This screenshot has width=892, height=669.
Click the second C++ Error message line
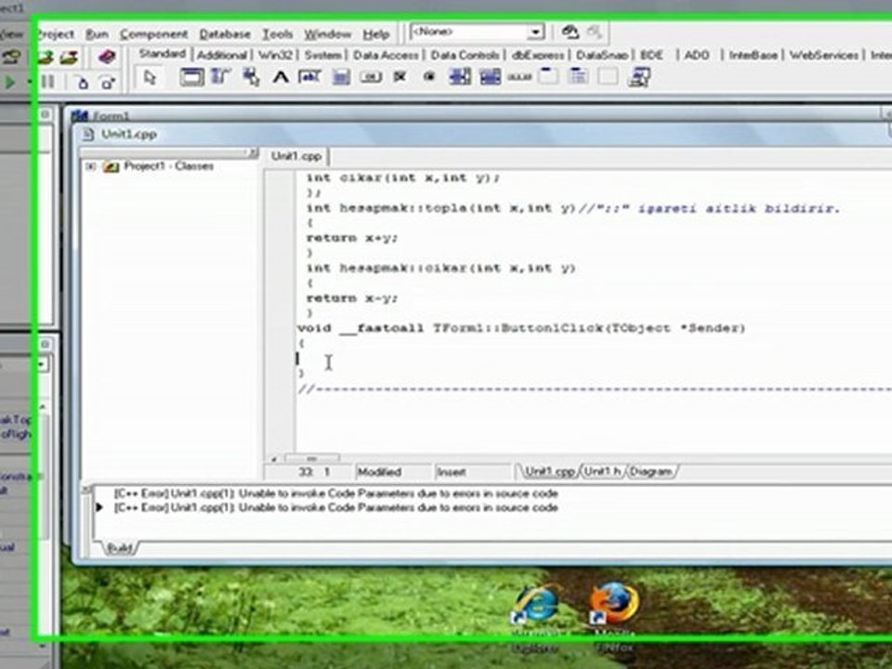pos(335,507)
